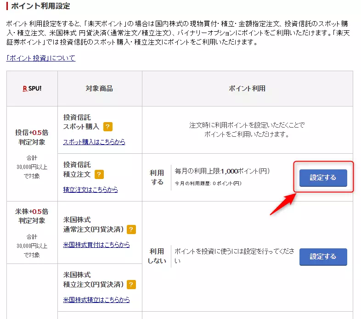
Task: Click 投資信託 スポット購入 product name
Action: click(81, 122)
